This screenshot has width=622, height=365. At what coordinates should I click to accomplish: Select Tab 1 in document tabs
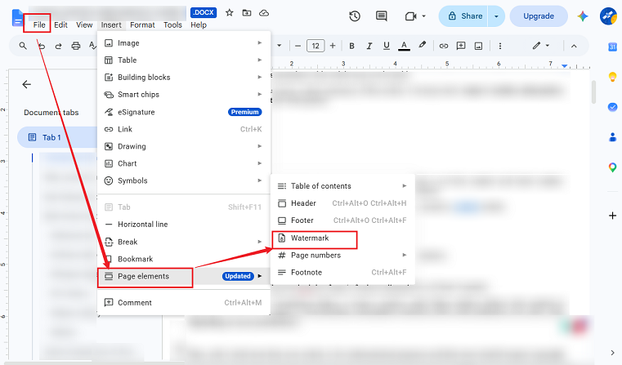click(x=57, y=137)
